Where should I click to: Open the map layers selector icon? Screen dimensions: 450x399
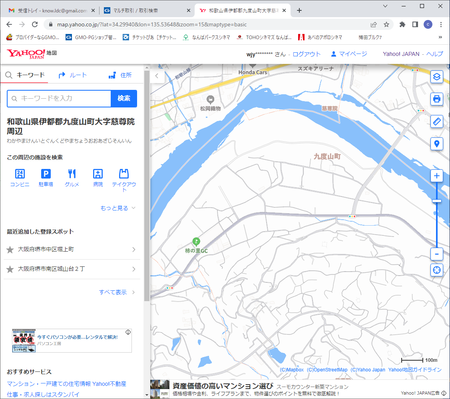point(436,77)
